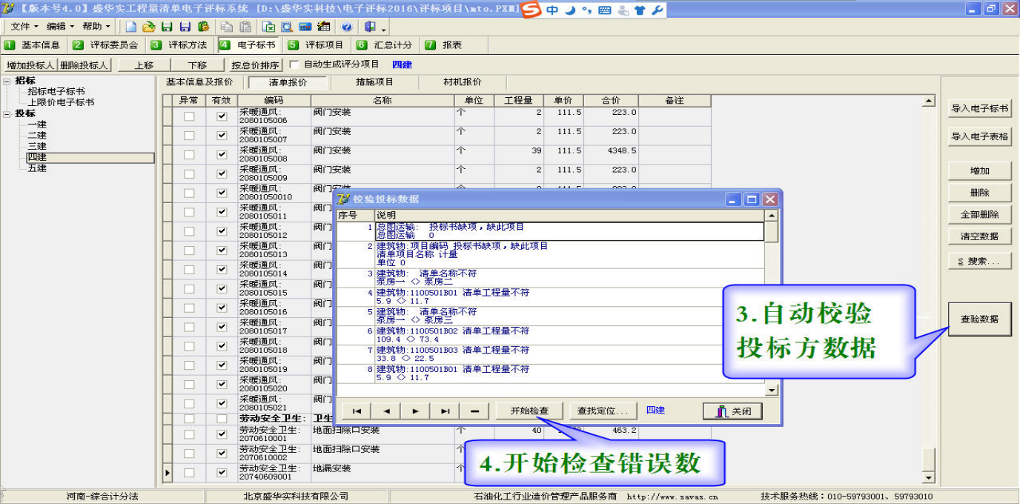
Task: Click the 导入电子标书 button
Action: 979,108
